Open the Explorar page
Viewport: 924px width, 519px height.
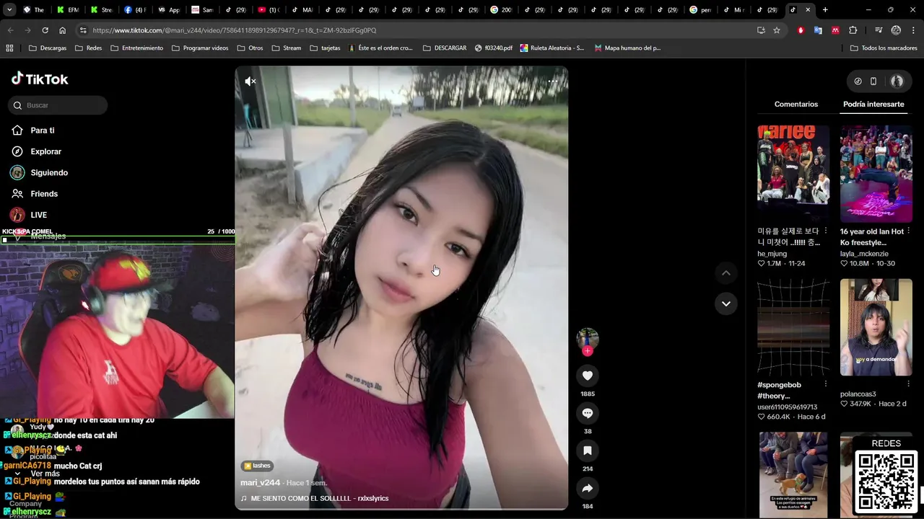click(45, 151)
